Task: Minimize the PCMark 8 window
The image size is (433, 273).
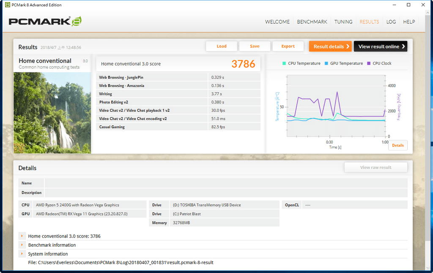Action: (x=395, y=5)
